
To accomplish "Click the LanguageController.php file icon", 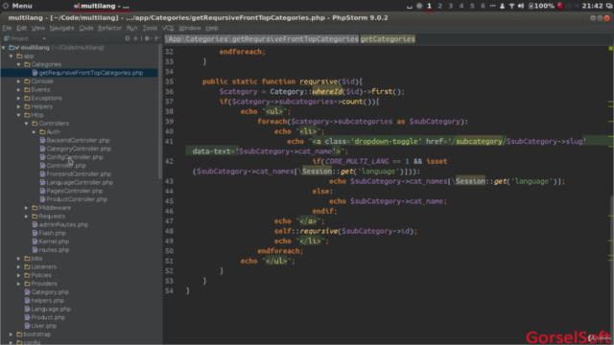I will tap(42, 182).
